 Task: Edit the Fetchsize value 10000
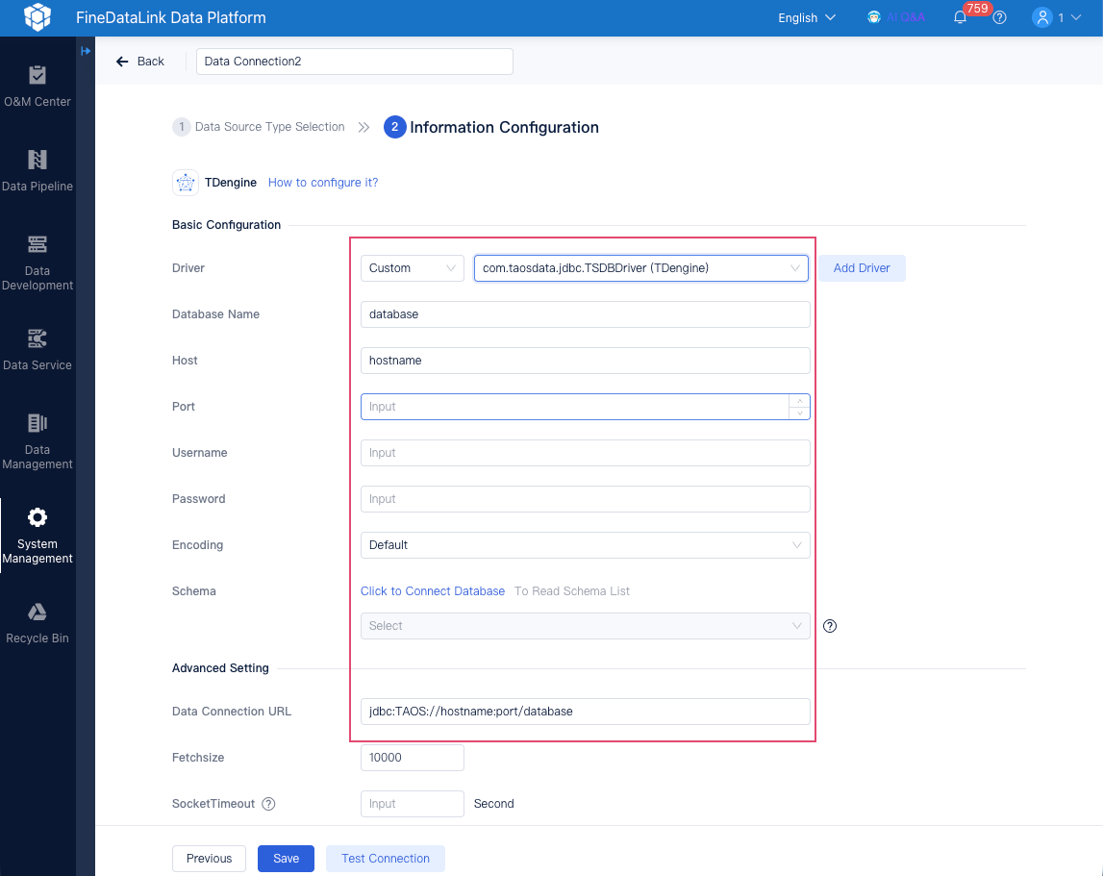tap(413, 758)
